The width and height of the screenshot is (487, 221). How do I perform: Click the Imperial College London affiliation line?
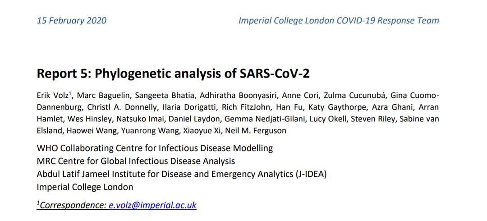85,187
